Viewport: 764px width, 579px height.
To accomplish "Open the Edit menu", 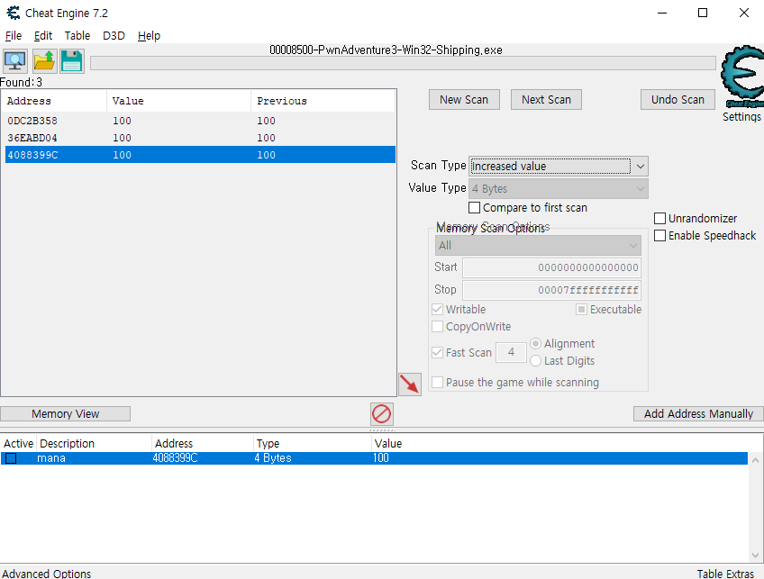I will [x=43, y=35].
